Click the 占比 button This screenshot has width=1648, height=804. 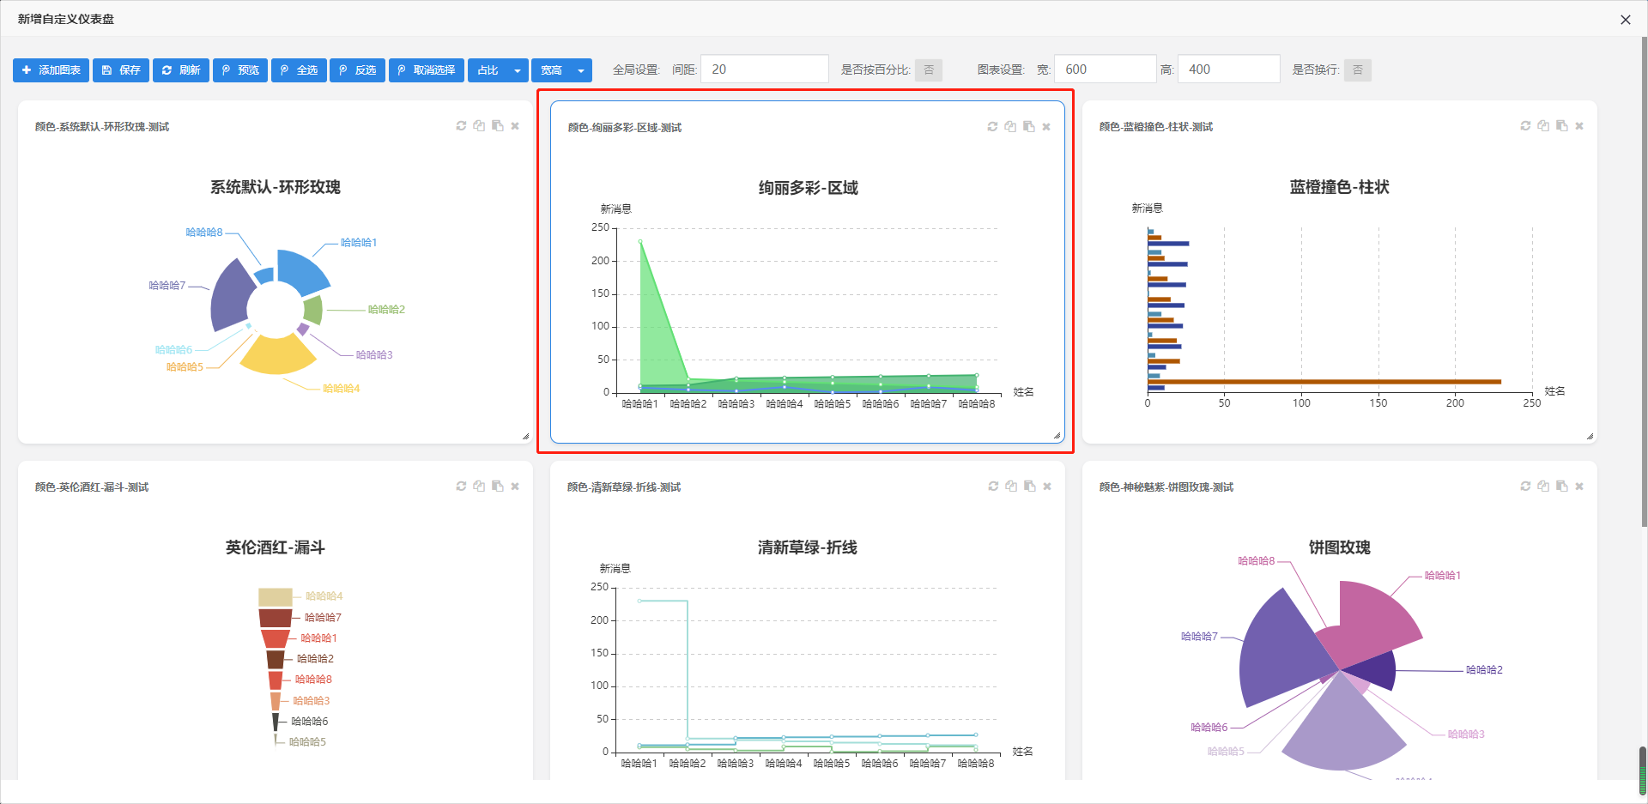click(488, 70)
